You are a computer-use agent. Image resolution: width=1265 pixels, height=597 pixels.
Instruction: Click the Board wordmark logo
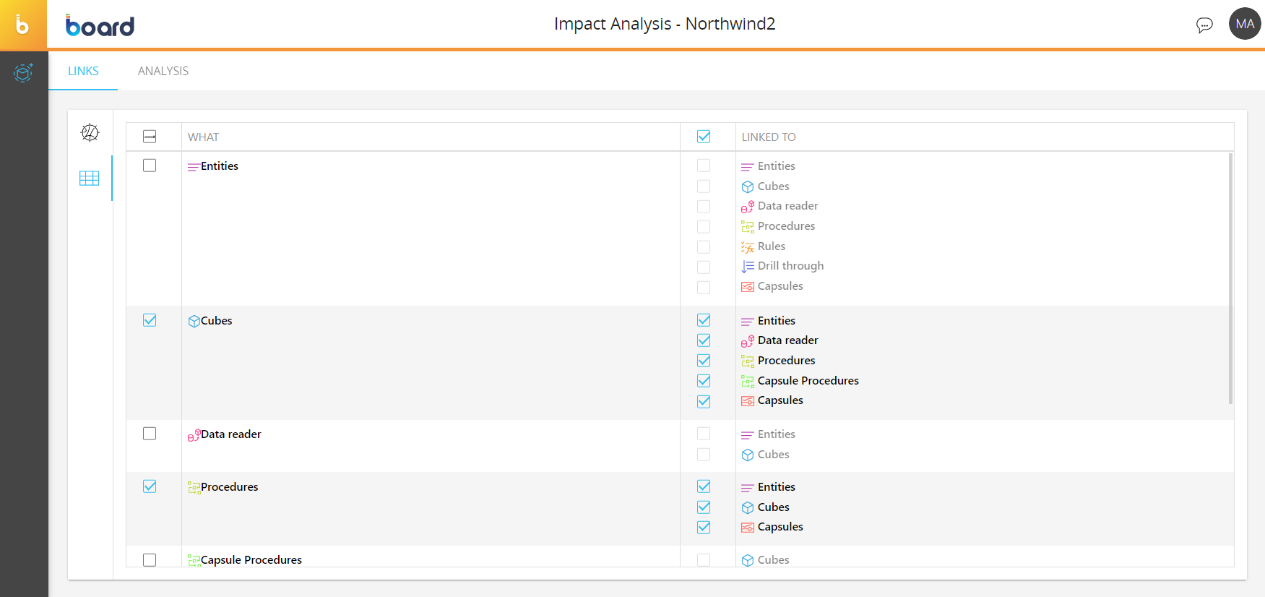pyautogui.click(x=100, y=26)
